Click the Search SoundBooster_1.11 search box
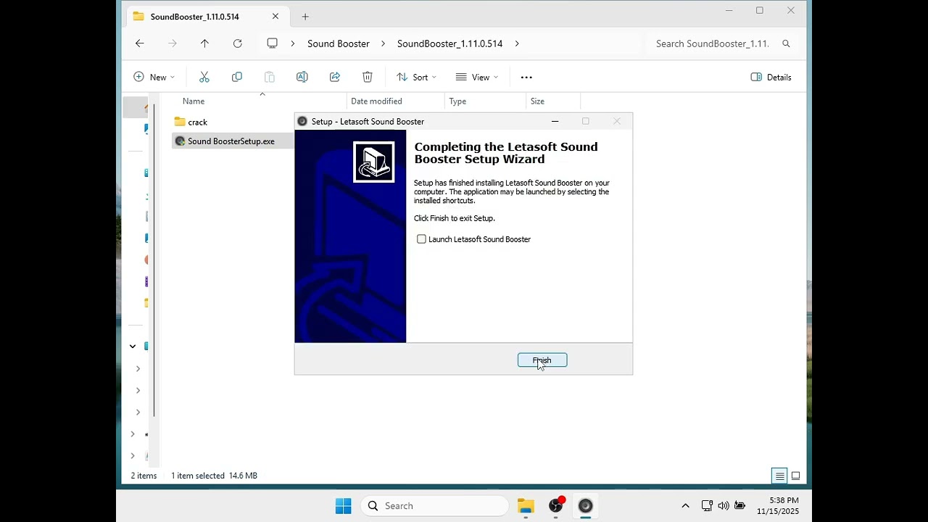The image size is (928, 522). point(721,43)
